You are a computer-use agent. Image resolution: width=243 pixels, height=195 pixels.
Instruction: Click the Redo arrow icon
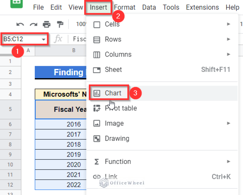point(34,24)
